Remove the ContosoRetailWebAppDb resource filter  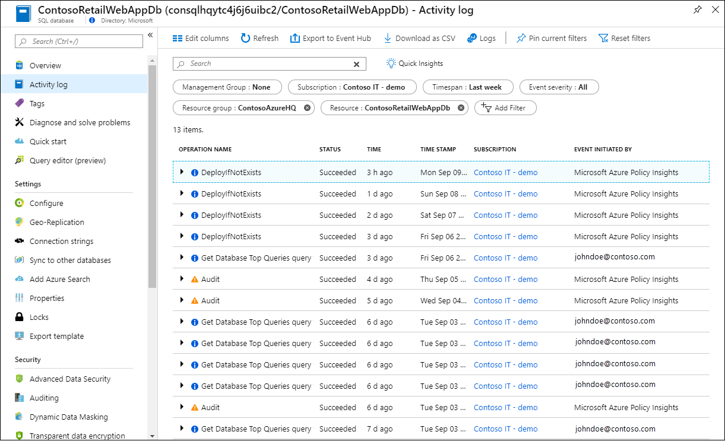pyautogui.click(x=461, y=108)
